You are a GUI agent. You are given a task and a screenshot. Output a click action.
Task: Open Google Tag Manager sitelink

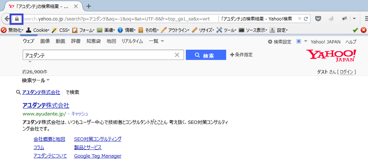coord(97,156)
